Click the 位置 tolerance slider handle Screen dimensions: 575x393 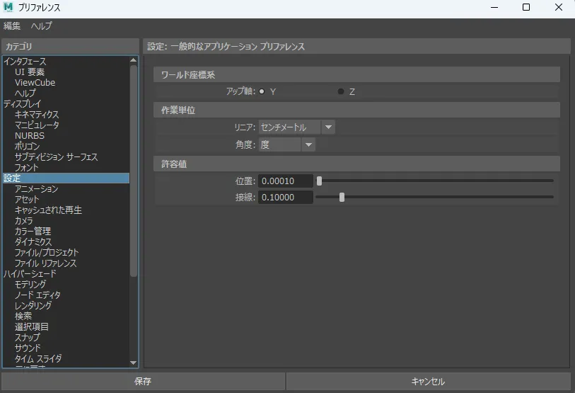pos(320,181)
